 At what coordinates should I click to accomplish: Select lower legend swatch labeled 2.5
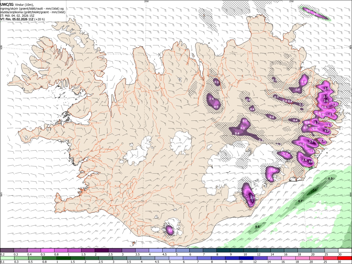click(x=106, y=258)
